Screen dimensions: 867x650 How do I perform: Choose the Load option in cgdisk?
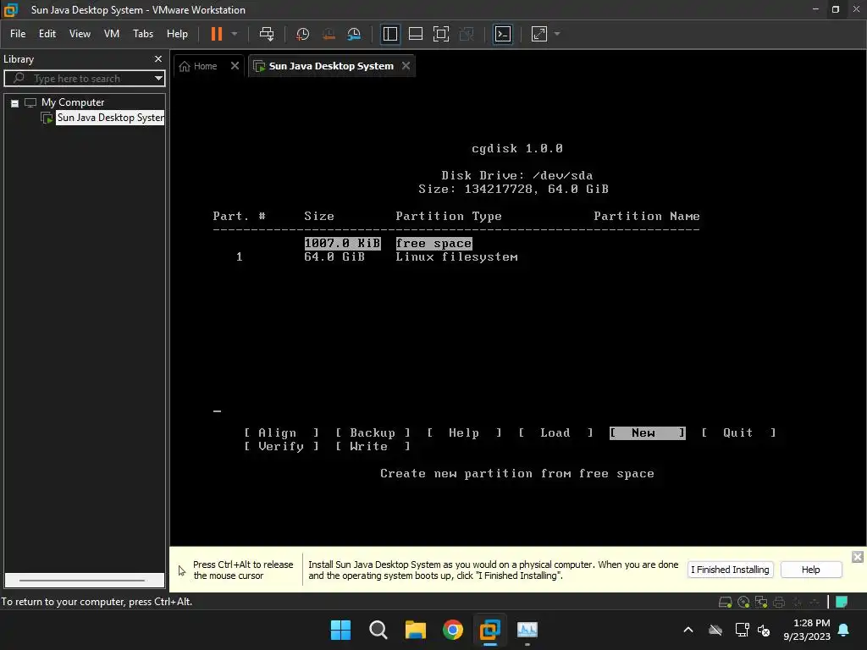[555, 432]
